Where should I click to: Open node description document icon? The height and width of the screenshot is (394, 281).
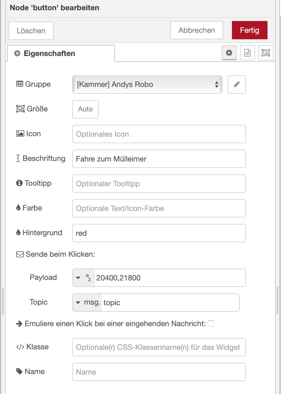[x=247, y=53]
